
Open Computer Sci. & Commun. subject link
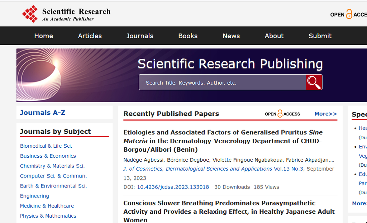(53, 176)
